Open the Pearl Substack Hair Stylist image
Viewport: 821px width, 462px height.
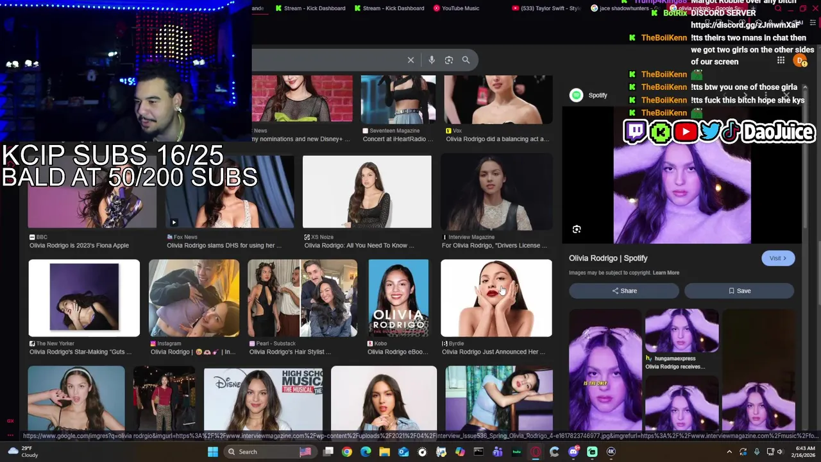pos(303,298)
